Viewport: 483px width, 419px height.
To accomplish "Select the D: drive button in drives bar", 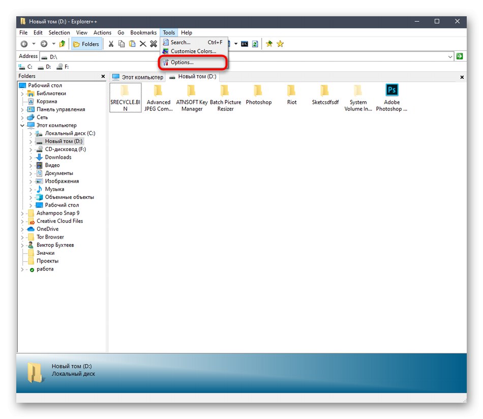I will tap(44, 67).
